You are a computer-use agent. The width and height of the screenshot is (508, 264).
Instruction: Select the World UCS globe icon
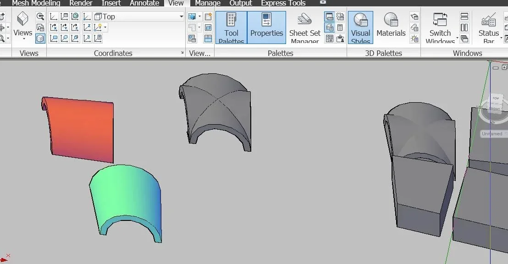[75, 16]
